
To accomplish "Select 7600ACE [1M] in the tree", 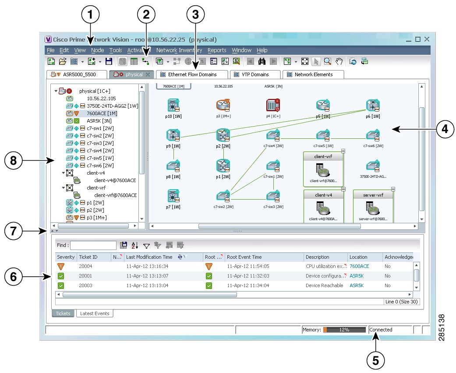I will pos(102,113).
